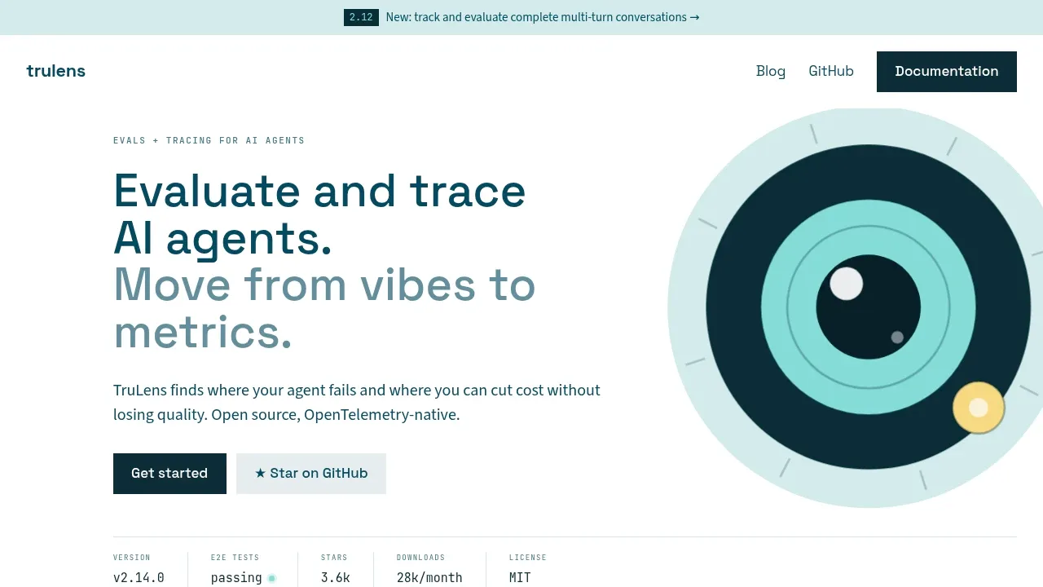
Task: Click the 'Move from vibes to metrics.' heading
Action: point(324,308)
